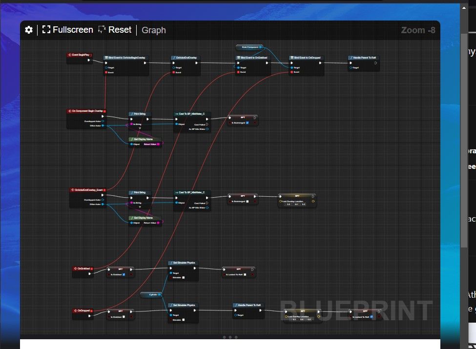Select the upper Set Simulate Physics node
Viewport: 476px width, 349px height.
183,270
